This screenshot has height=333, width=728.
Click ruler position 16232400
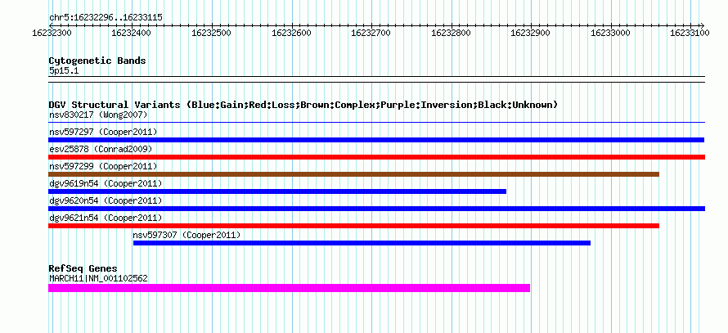point(132,34)
